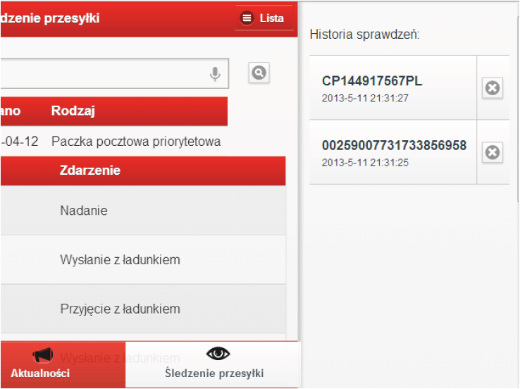
Task: Click the megaphone icon in Aktualności
Action: point(43,355)
